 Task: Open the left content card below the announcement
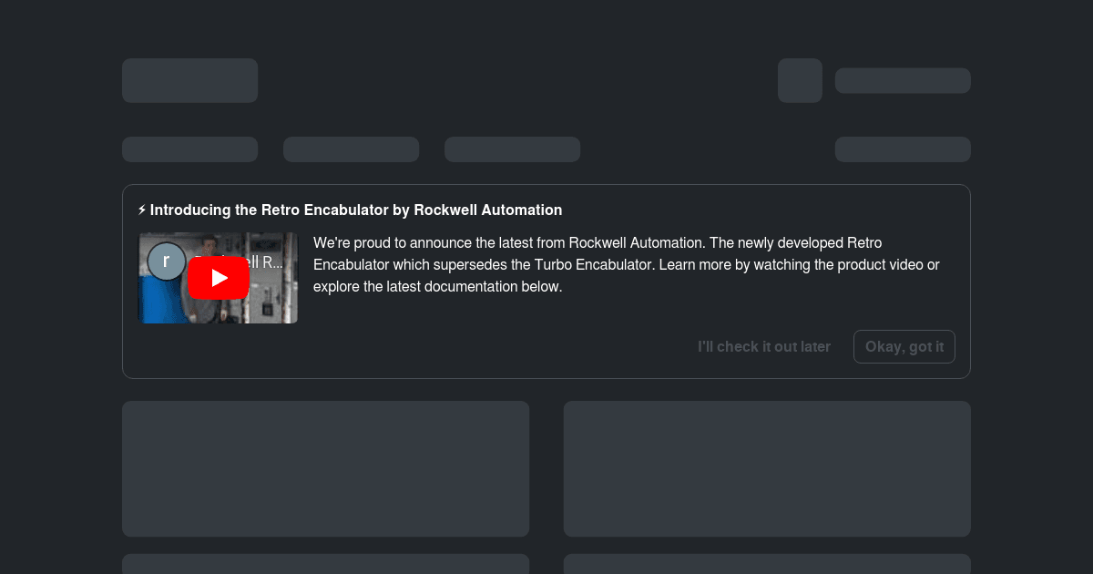pyautogui.click(x=325, y=469)
